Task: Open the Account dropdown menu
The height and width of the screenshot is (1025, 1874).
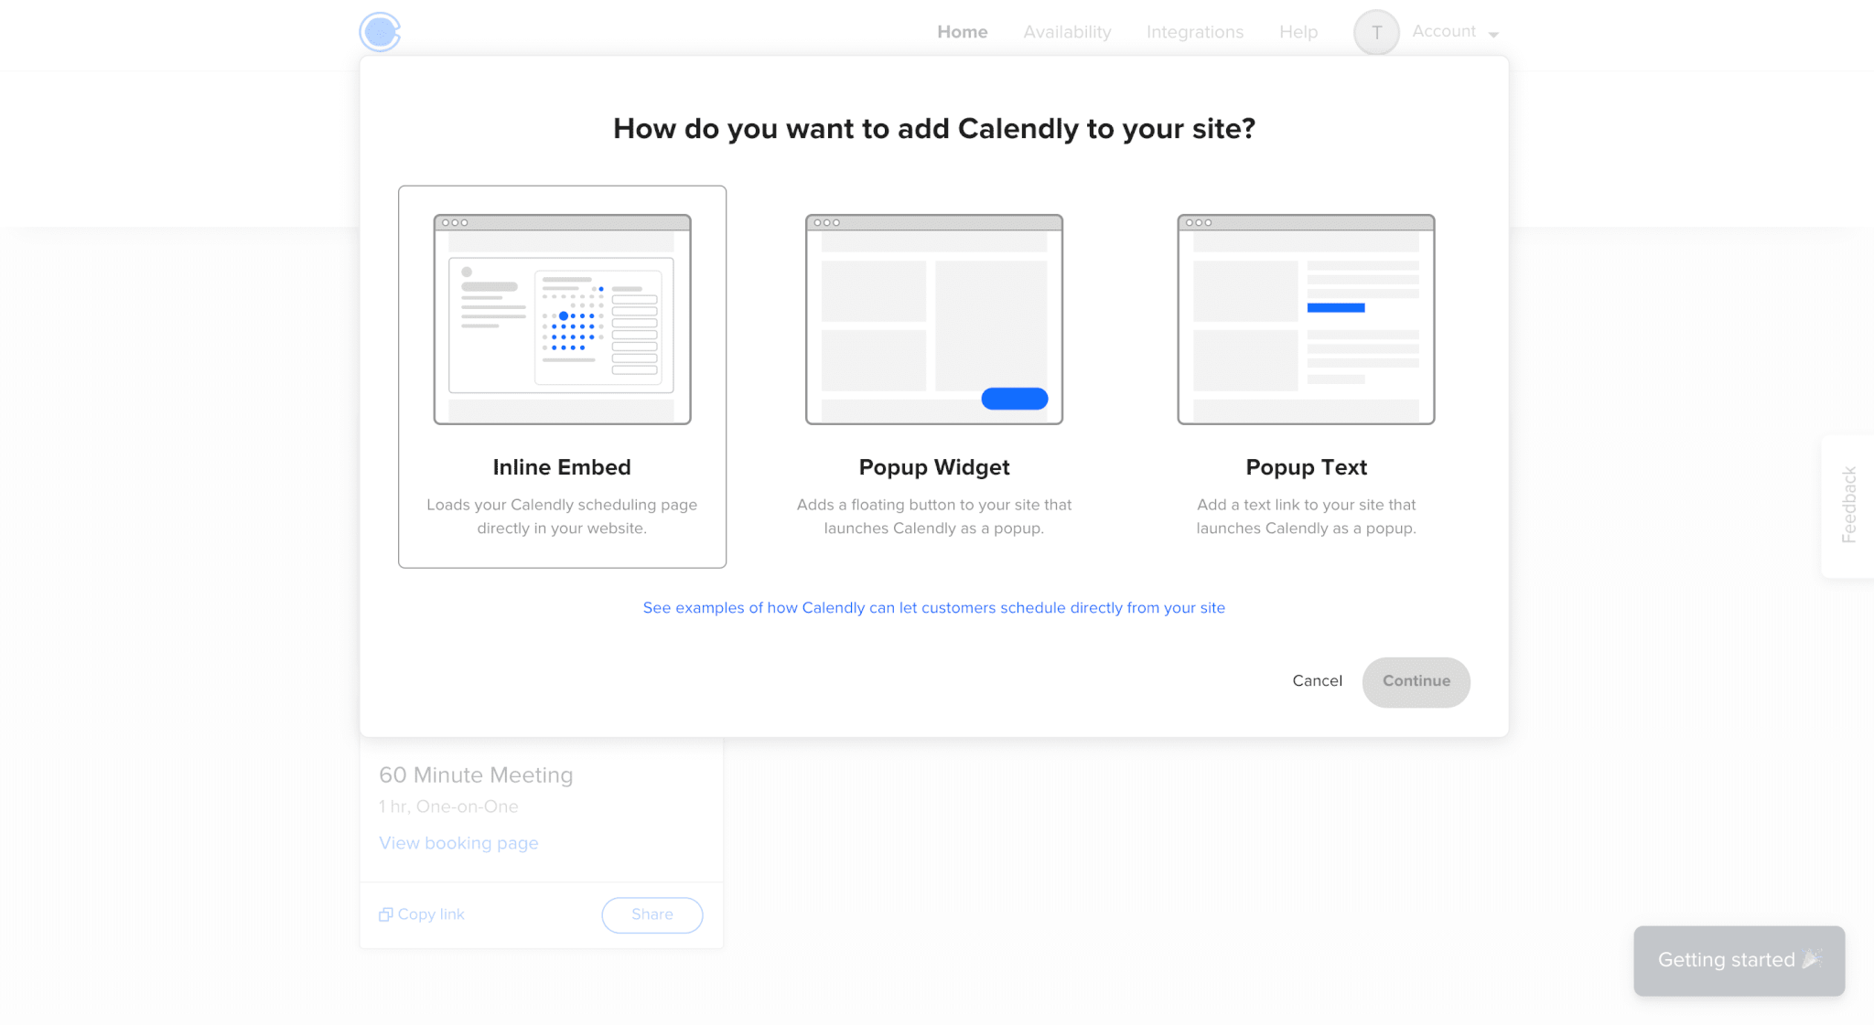Action: coord(1453,31)
